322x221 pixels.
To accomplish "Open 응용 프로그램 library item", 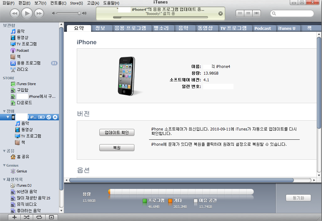I will coord(25,63).
